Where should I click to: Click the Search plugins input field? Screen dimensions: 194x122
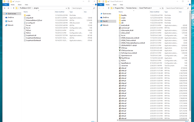[84, 8]
